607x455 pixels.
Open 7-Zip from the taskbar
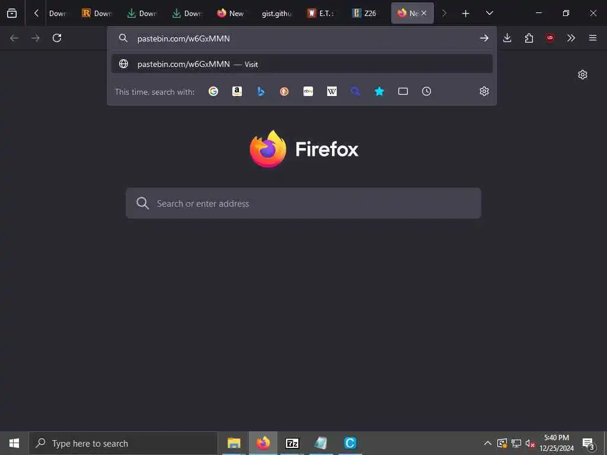pos(292,443)
